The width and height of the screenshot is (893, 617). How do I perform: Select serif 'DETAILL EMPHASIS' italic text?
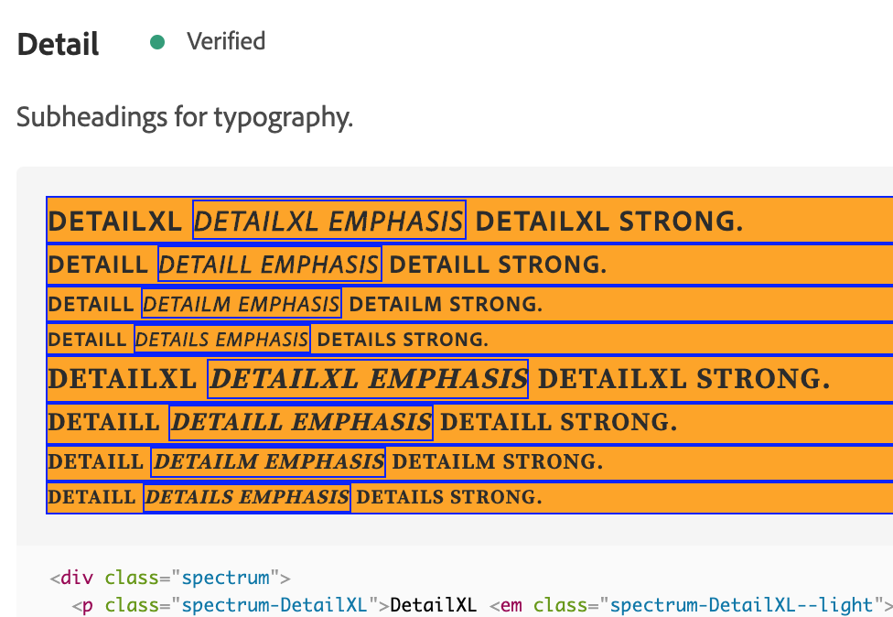(301, 422)
